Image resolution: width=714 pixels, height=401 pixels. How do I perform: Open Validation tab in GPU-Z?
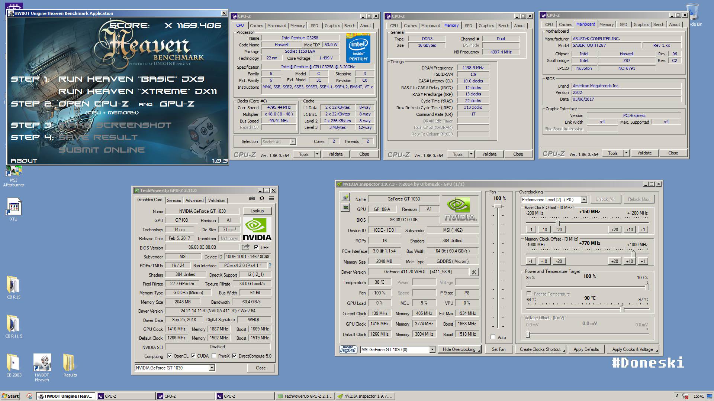(216, 200)
